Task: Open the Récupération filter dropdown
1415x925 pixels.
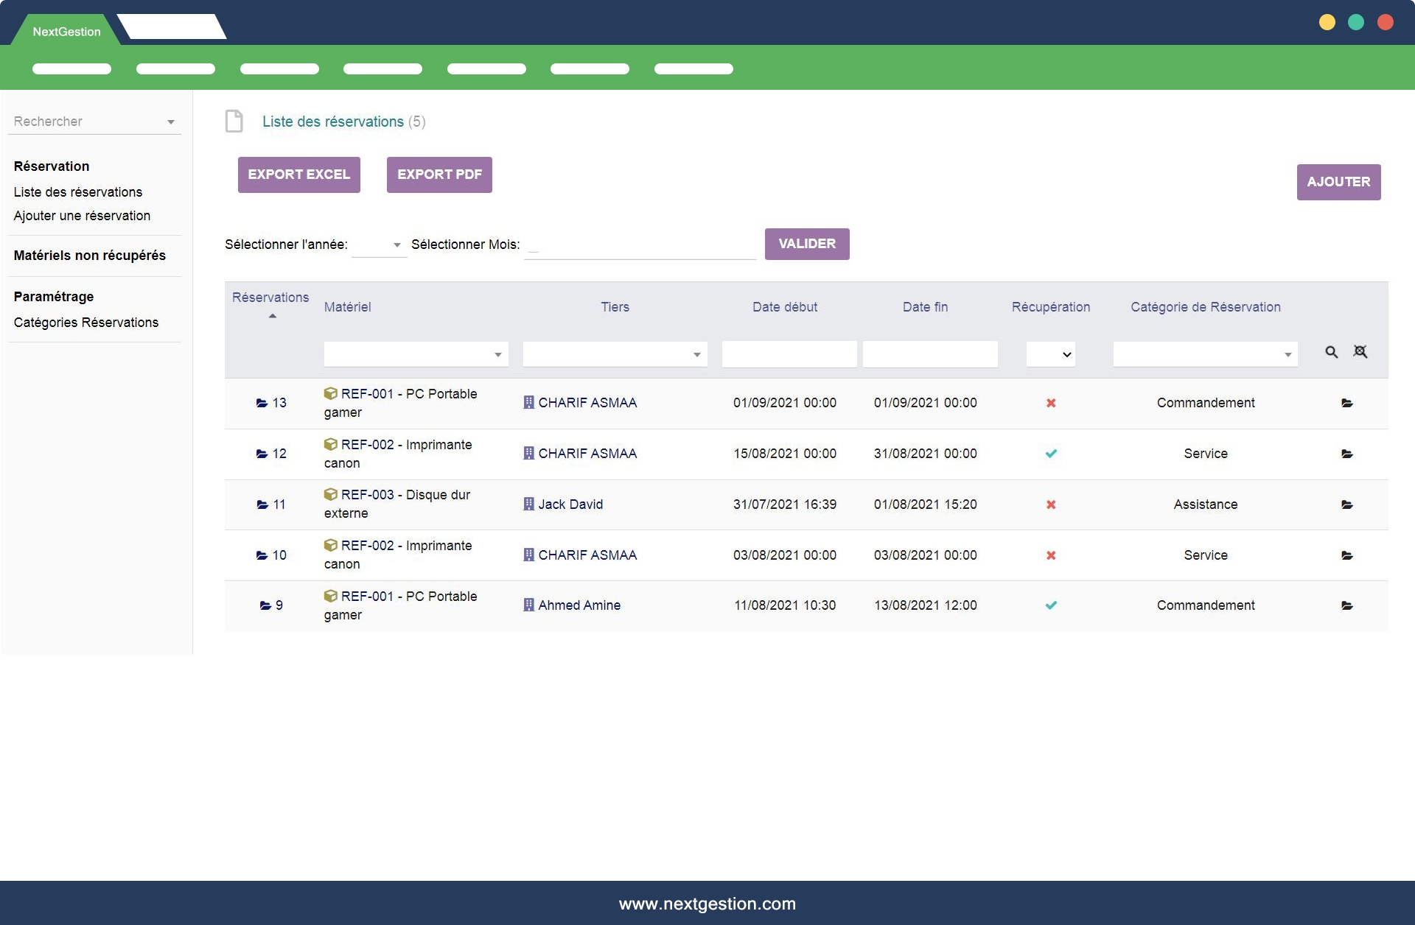Action: [x=1051, y=354]
